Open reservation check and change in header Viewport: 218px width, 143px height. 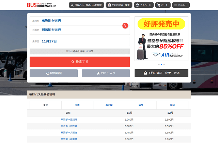(119, 5)
